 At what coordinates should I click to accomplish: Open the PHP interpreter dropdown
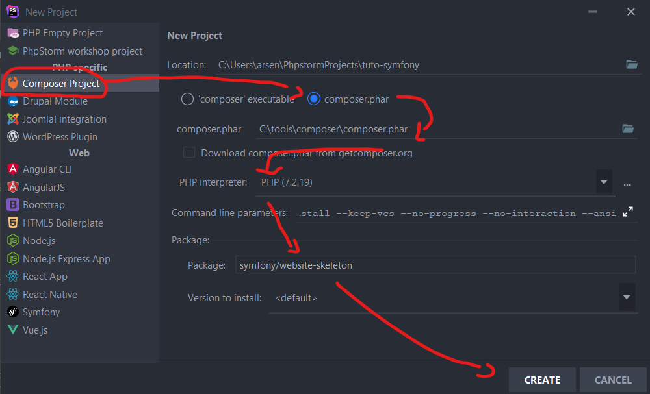(604, 182)
